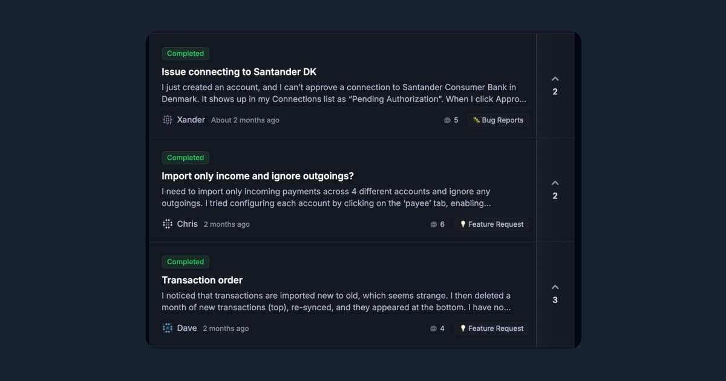Click Dave's avatar icon
The height and width of the screenshot is (381, 726).
(x=167, y=328)
